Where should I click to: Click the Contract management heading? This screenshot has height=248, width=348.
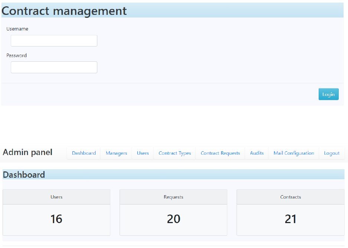point(64,11)
